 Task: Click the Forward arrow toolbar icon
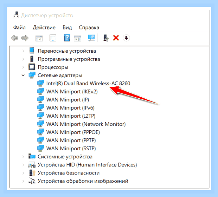(x=25, y=38)
